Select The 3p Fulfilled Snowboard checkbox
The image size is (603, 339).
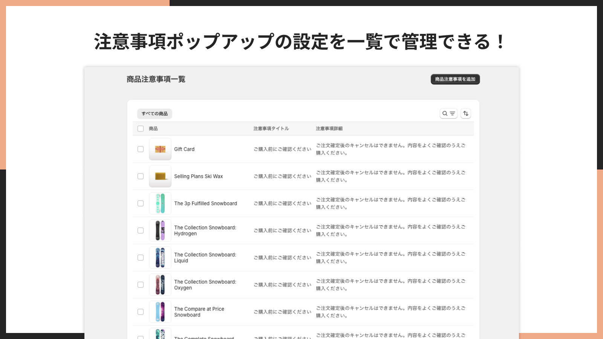pos(141,203)
